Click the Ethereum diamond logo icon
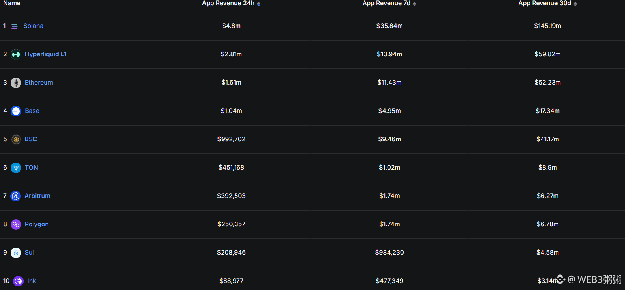This screenshot has height=290, width=625. tap(16, 83)
